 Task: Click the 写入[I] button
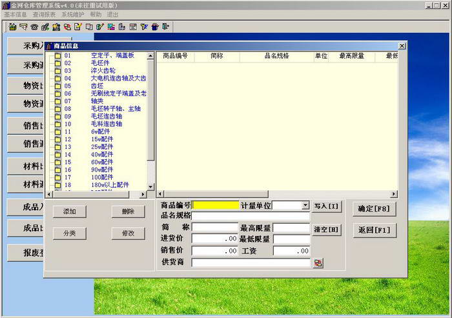(x=326, y=206)
